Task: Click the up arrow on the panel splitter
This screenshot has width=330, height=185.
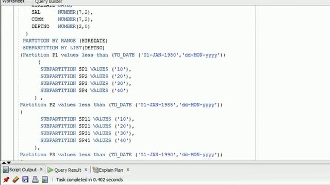Action: click(x=4, y=162)
